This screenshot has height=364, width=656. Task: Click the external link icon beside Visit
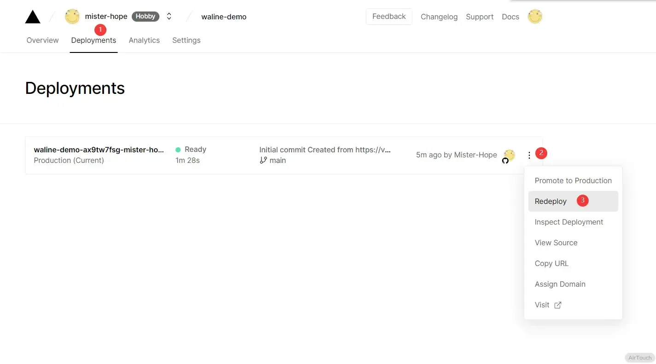point(557,305)
